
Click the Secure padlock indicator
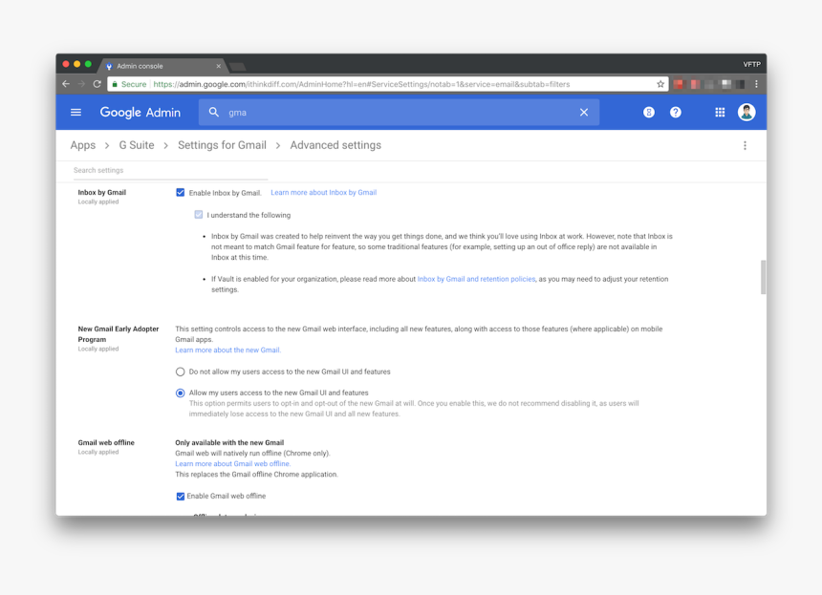coord(129,84)
